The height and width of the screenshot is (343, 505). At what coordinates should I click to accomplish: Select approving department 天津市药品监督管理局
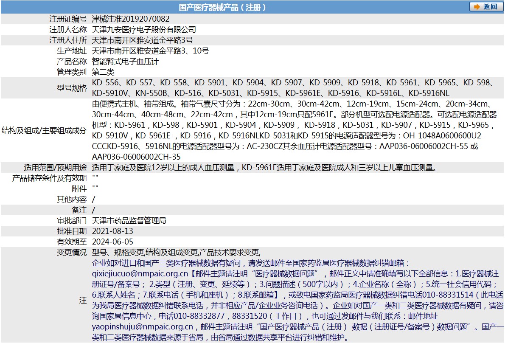129,221
